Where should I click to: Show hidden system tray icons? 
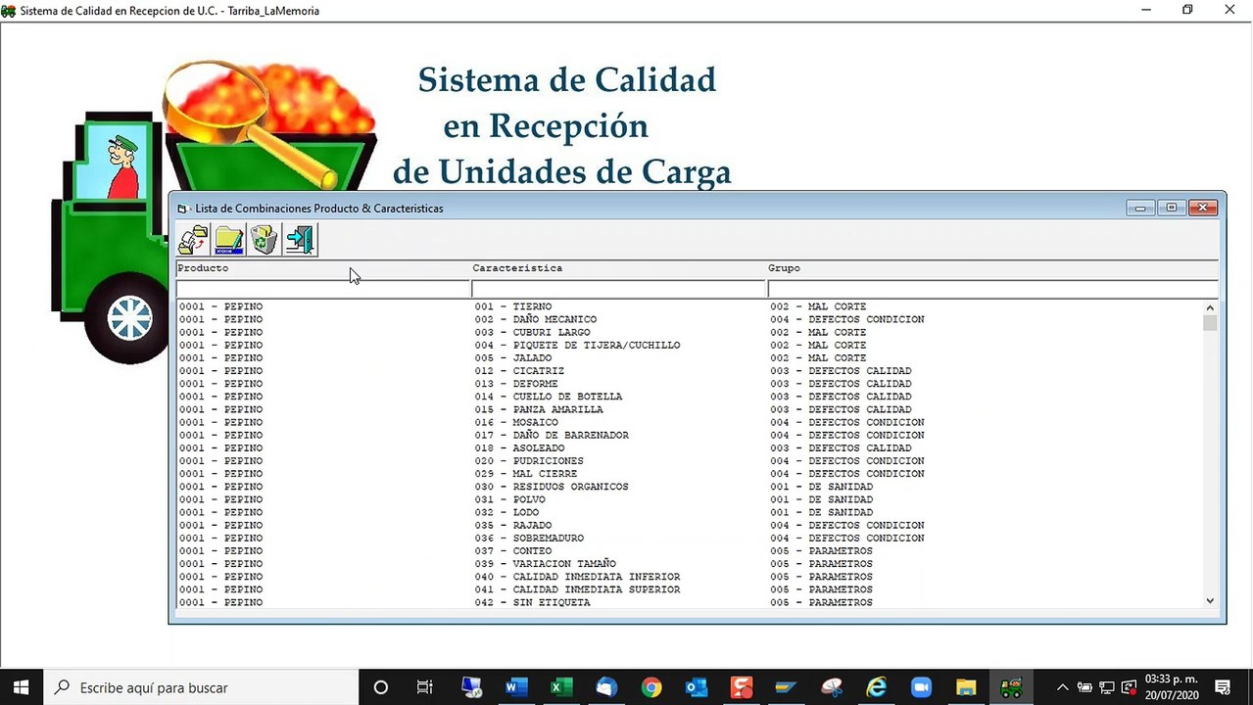[x=1062, y=687]
